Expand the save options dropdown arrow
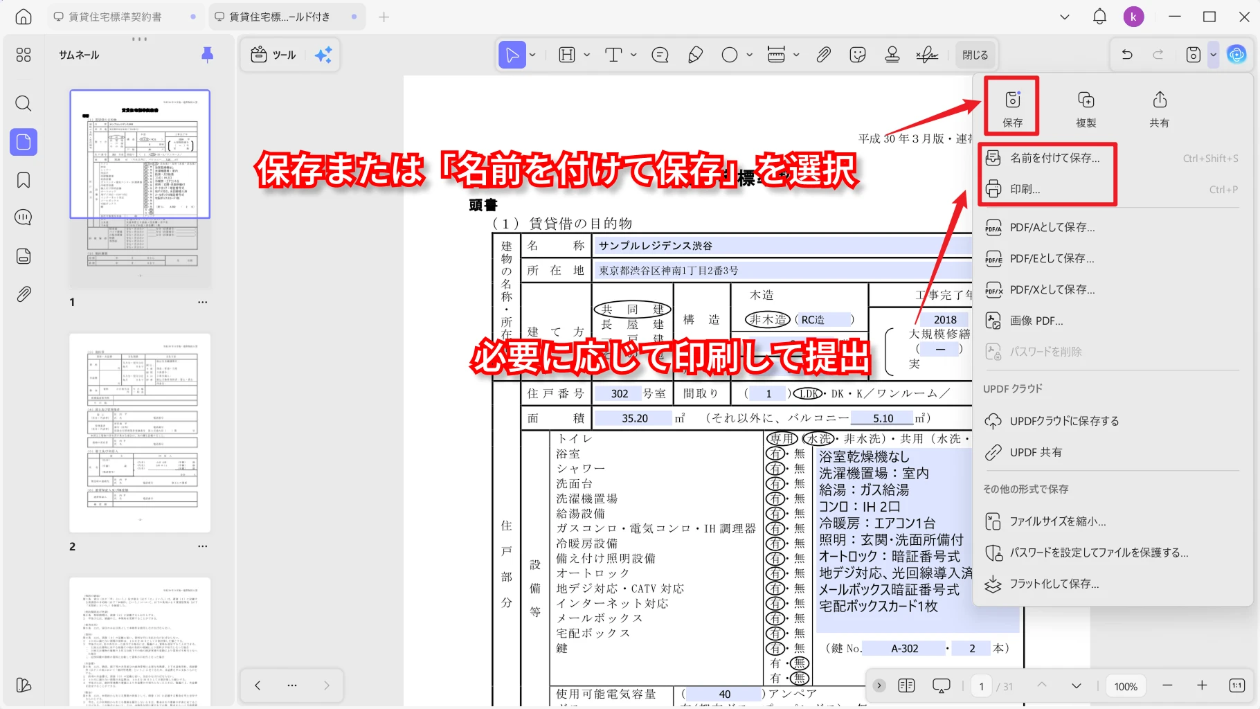Viewport: 1260px width, 709px height. pyautogui.click(x=1213, y=55)
